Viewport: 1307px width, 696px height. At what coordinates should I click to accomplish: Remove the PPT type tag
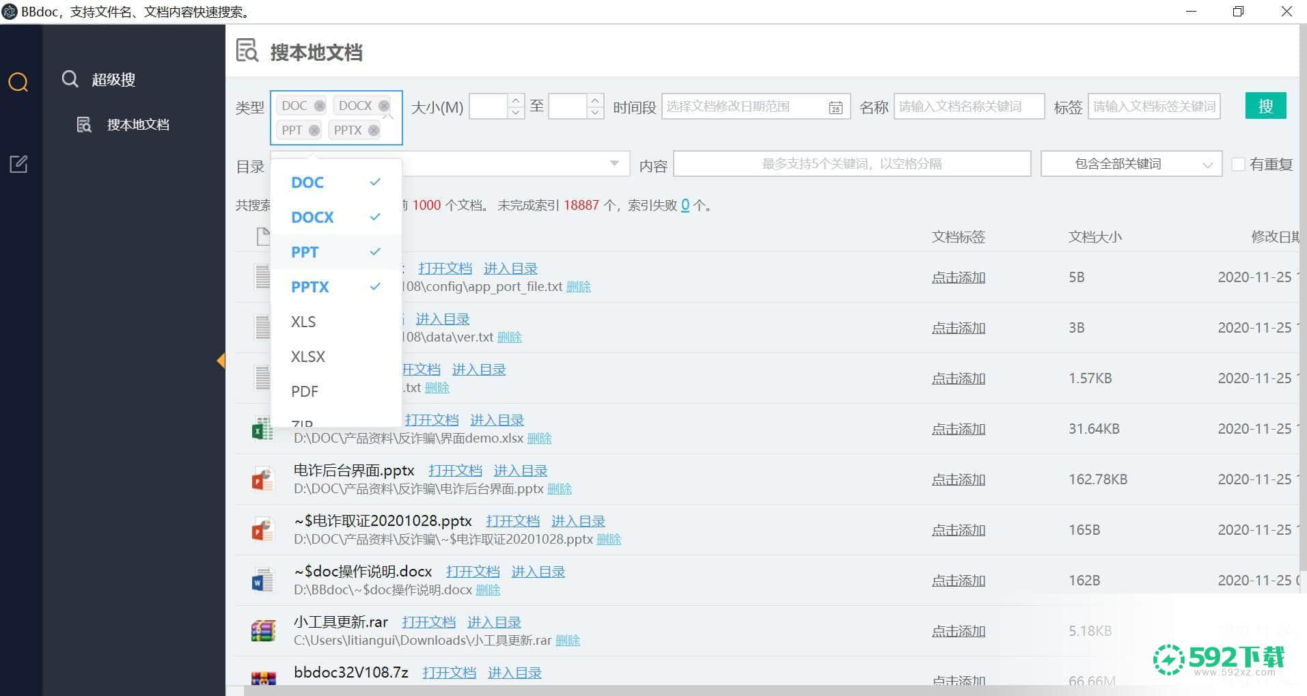pyautogui.click(x=314, y=130)
